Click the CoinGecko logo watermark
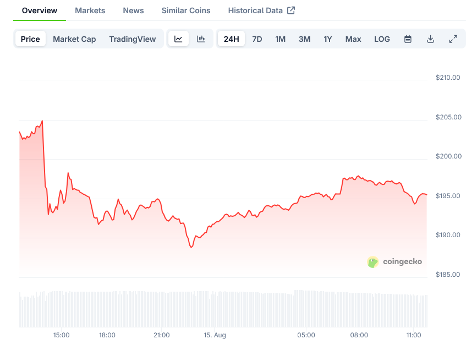 394,262
